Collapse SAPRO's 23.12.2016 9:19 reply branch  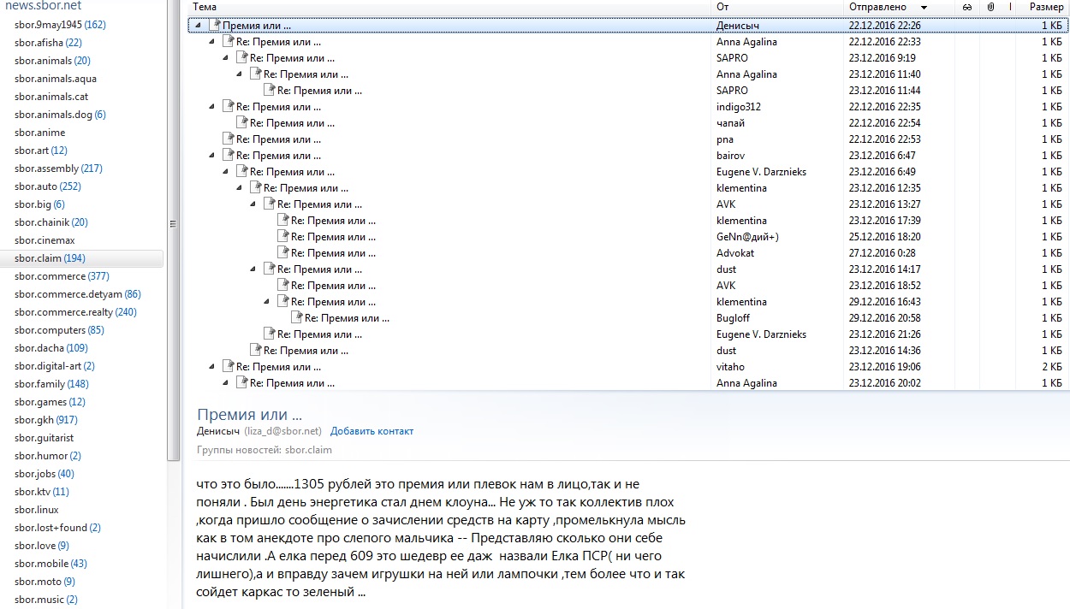[226, 58]
